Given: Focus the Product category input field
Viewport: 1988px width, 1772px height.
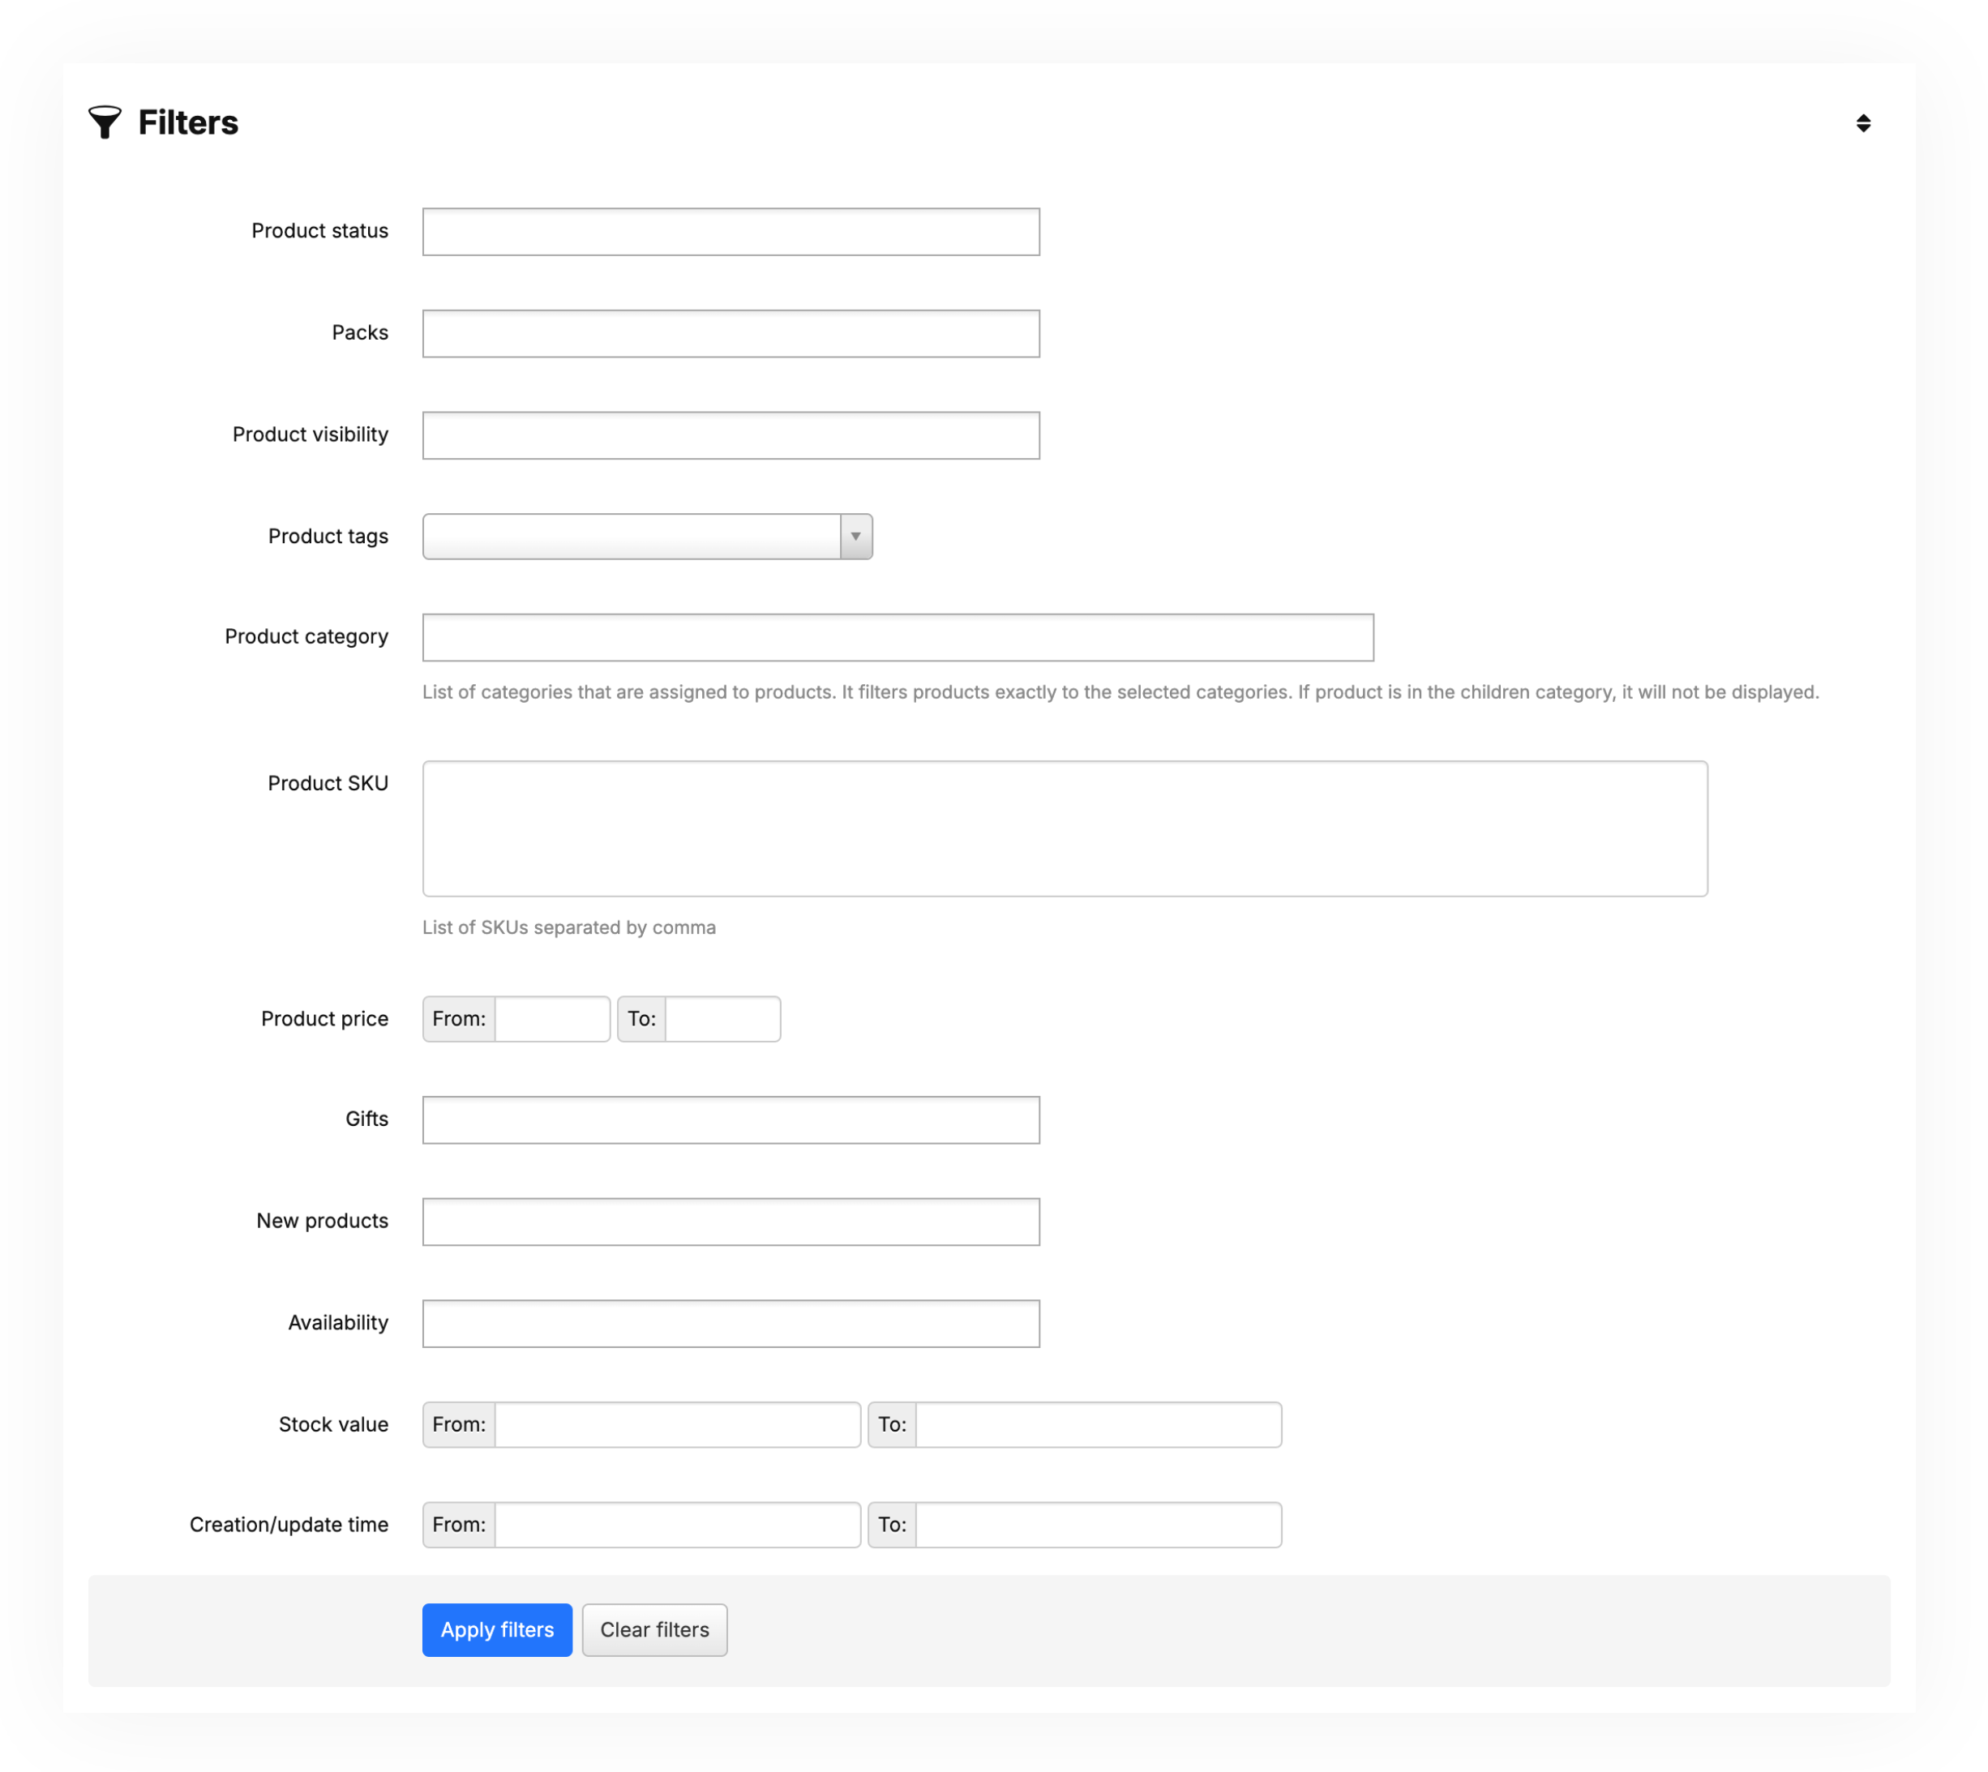Looking at the screenshot, I should tap(897, 638).
